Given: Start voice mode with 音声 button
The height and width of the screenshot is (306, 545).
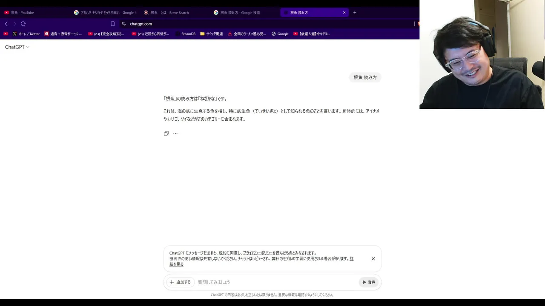Looking at the screenshot, I should coord(369,282).
